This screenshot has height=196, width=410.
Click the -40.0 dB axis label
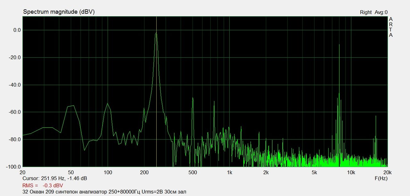tap(14, 85)
